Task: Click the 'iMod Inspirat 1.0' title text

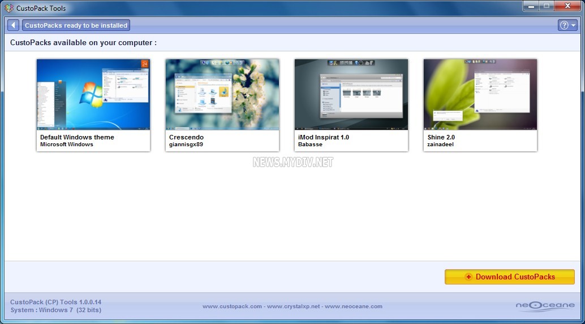Action: coord(324,137)
